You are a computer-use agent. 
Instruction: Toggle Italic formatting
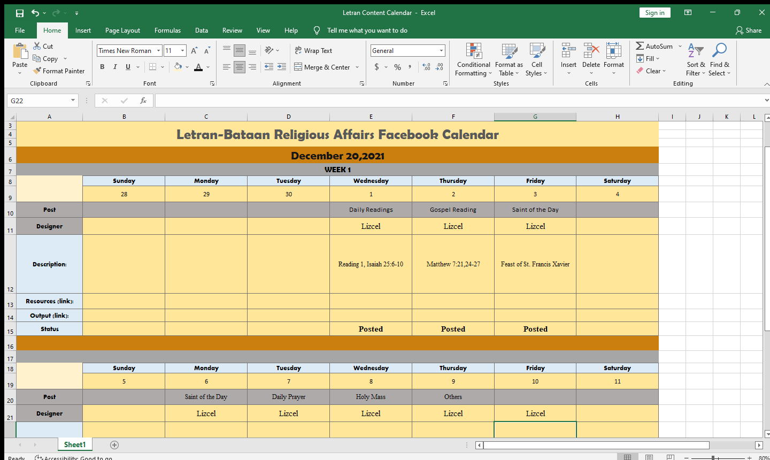pyautogui.click(x=115, y=67)
